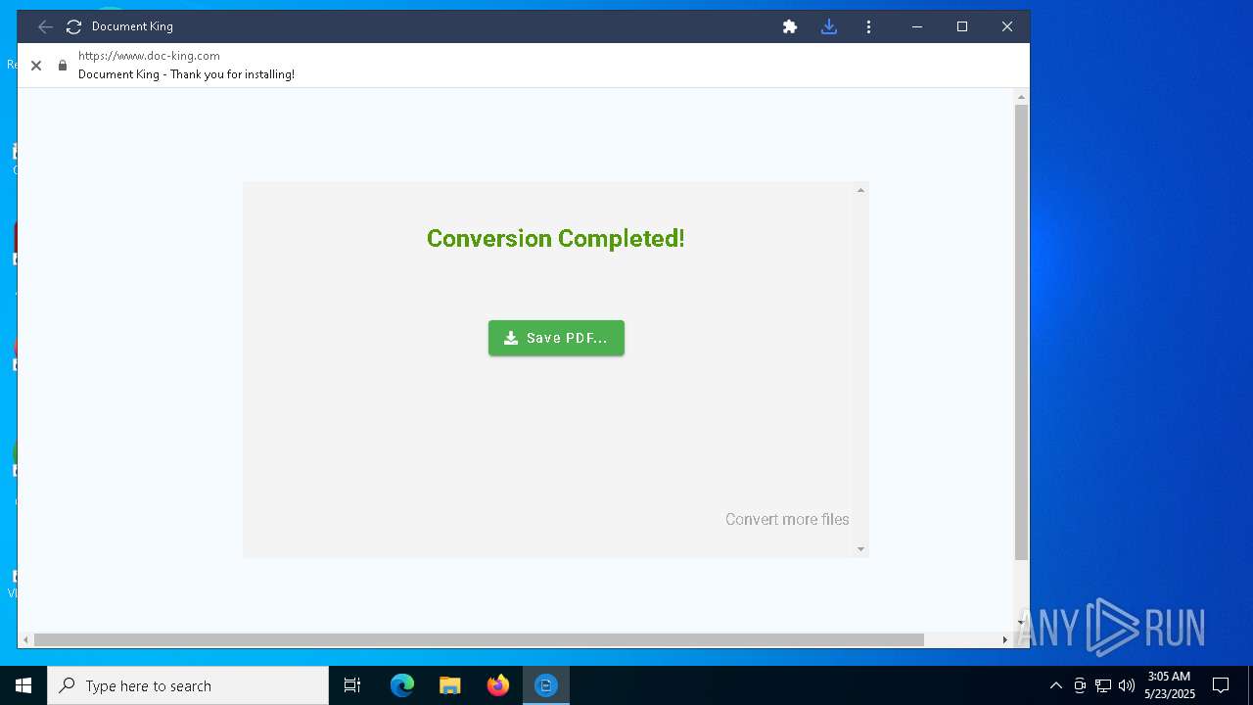
Task: Open Task View on the taskbar
Action: [352, 685]
